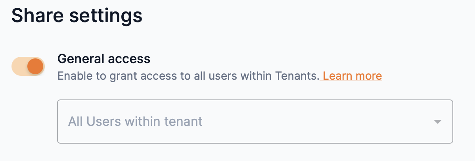Focus the access scope selection field
Viewport: 475px width, 161px height.
[x=255, y=121]
